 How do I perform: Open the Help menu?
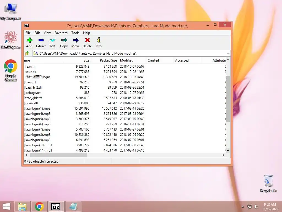(86, 33)
